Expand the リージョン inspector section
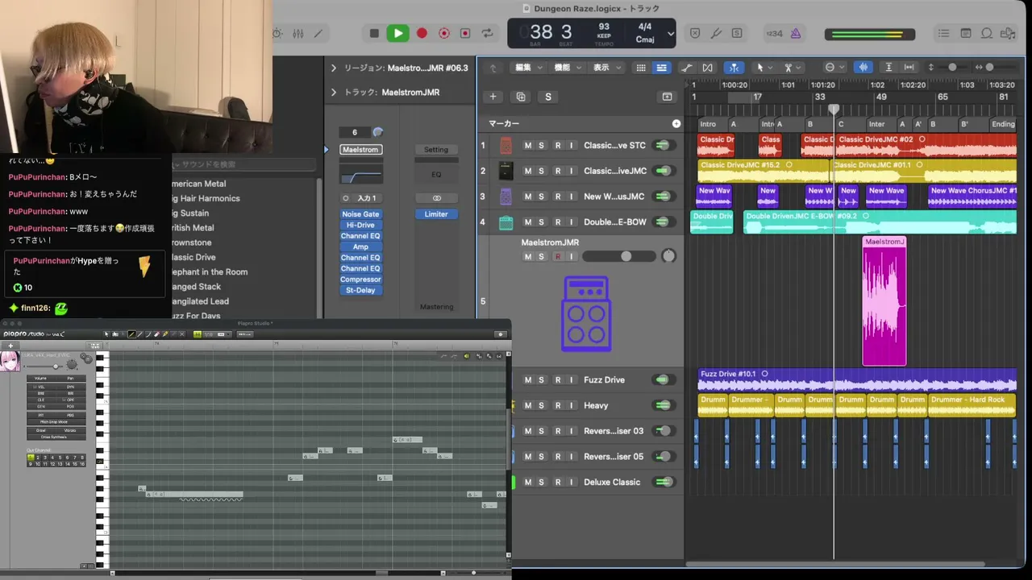This screenshot has height=580, width=1032. coord(334,68)
